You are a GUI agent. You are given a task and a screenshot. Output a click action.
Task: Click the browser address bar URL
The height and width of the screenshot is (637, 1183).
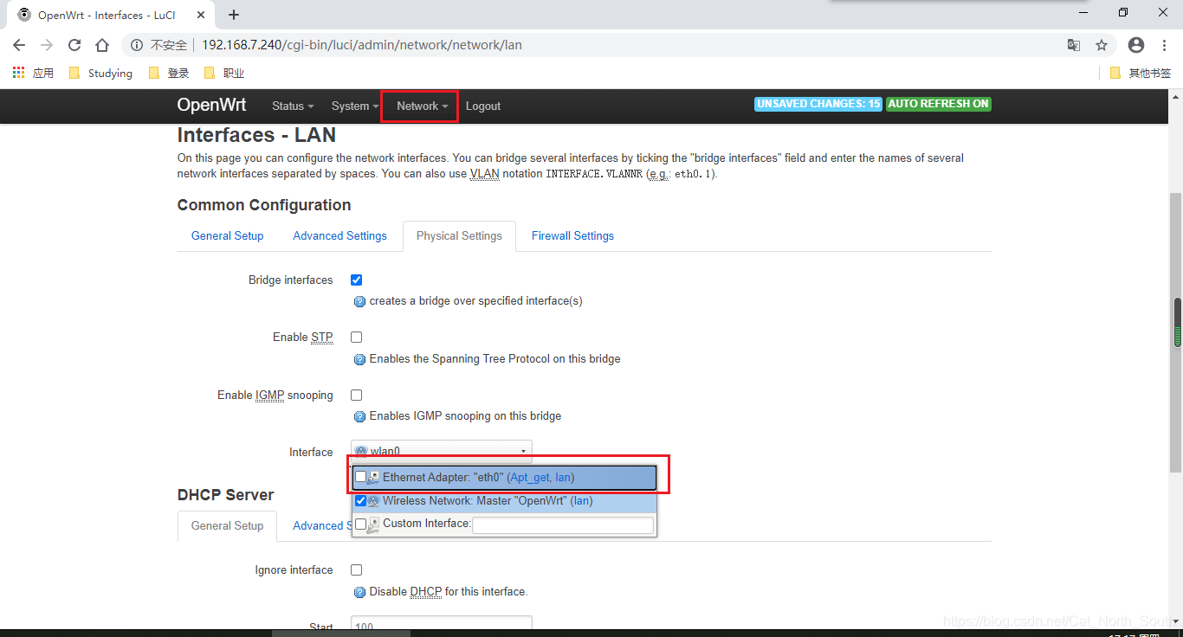(362, 45)
